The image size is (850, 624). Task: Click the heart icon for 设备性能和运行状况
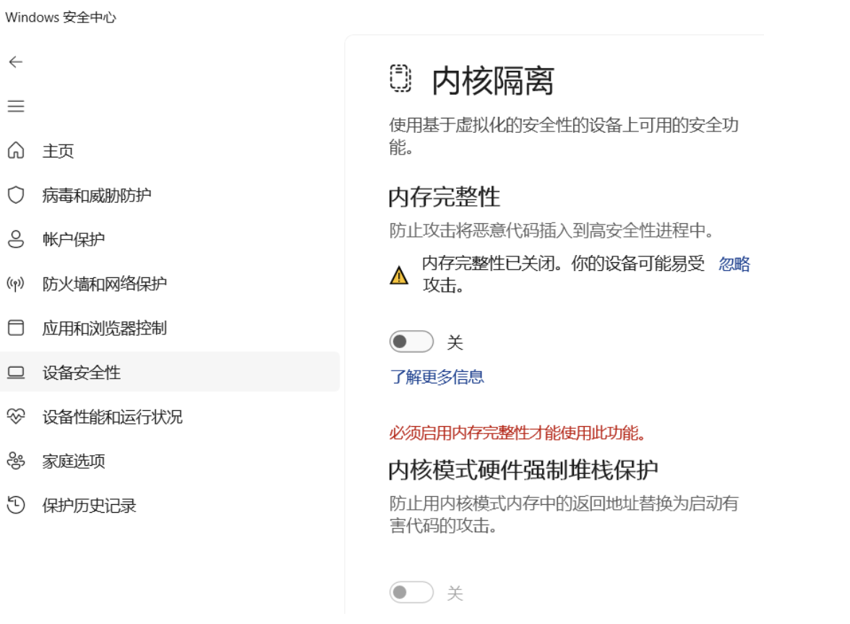(16, 416)
